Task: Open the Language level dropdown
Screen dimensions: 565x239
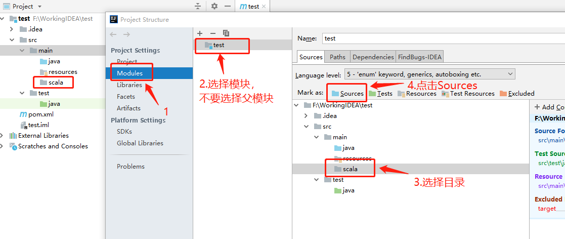Action: [x=430, y=74]
